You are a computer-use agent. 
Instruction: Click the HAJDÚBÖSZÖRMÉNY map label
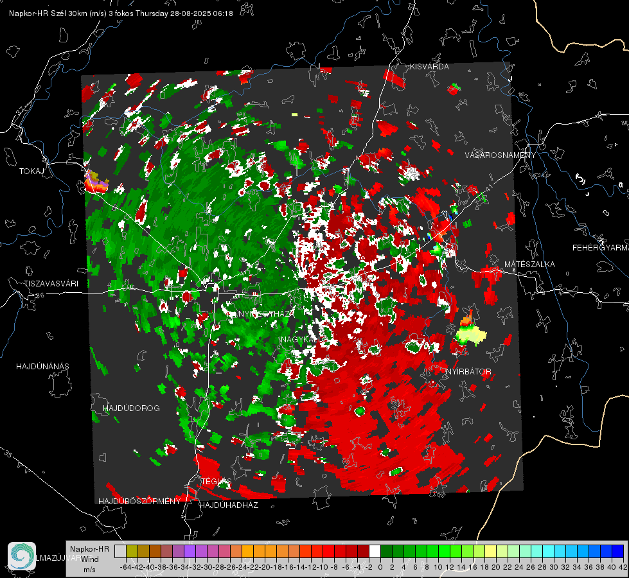pos(139,502)
